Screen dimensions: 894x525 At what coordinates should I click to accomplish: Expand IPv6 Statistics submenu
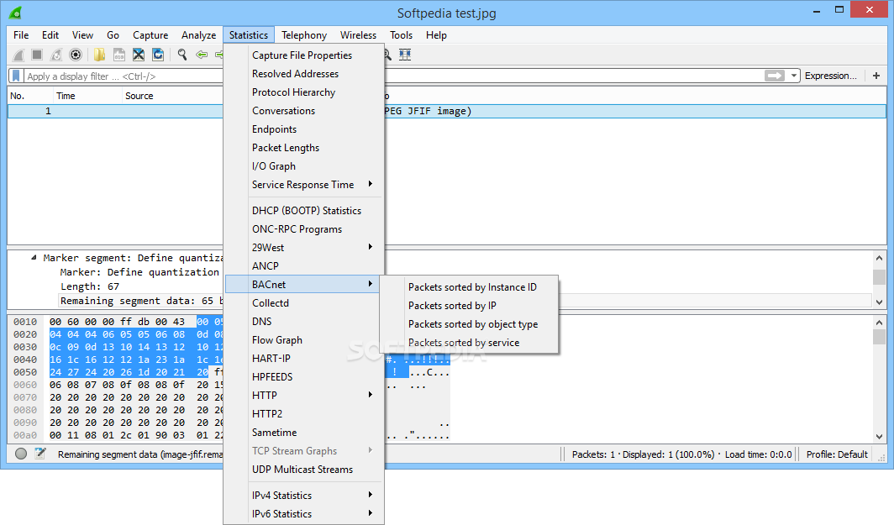[x=304, y=513]
